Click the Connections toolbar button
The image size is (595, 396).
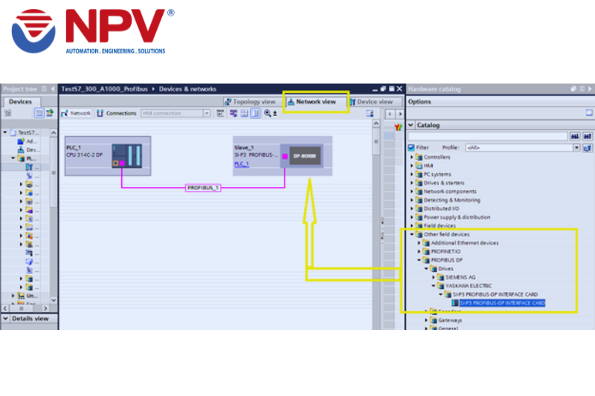(x=116, y=114)
